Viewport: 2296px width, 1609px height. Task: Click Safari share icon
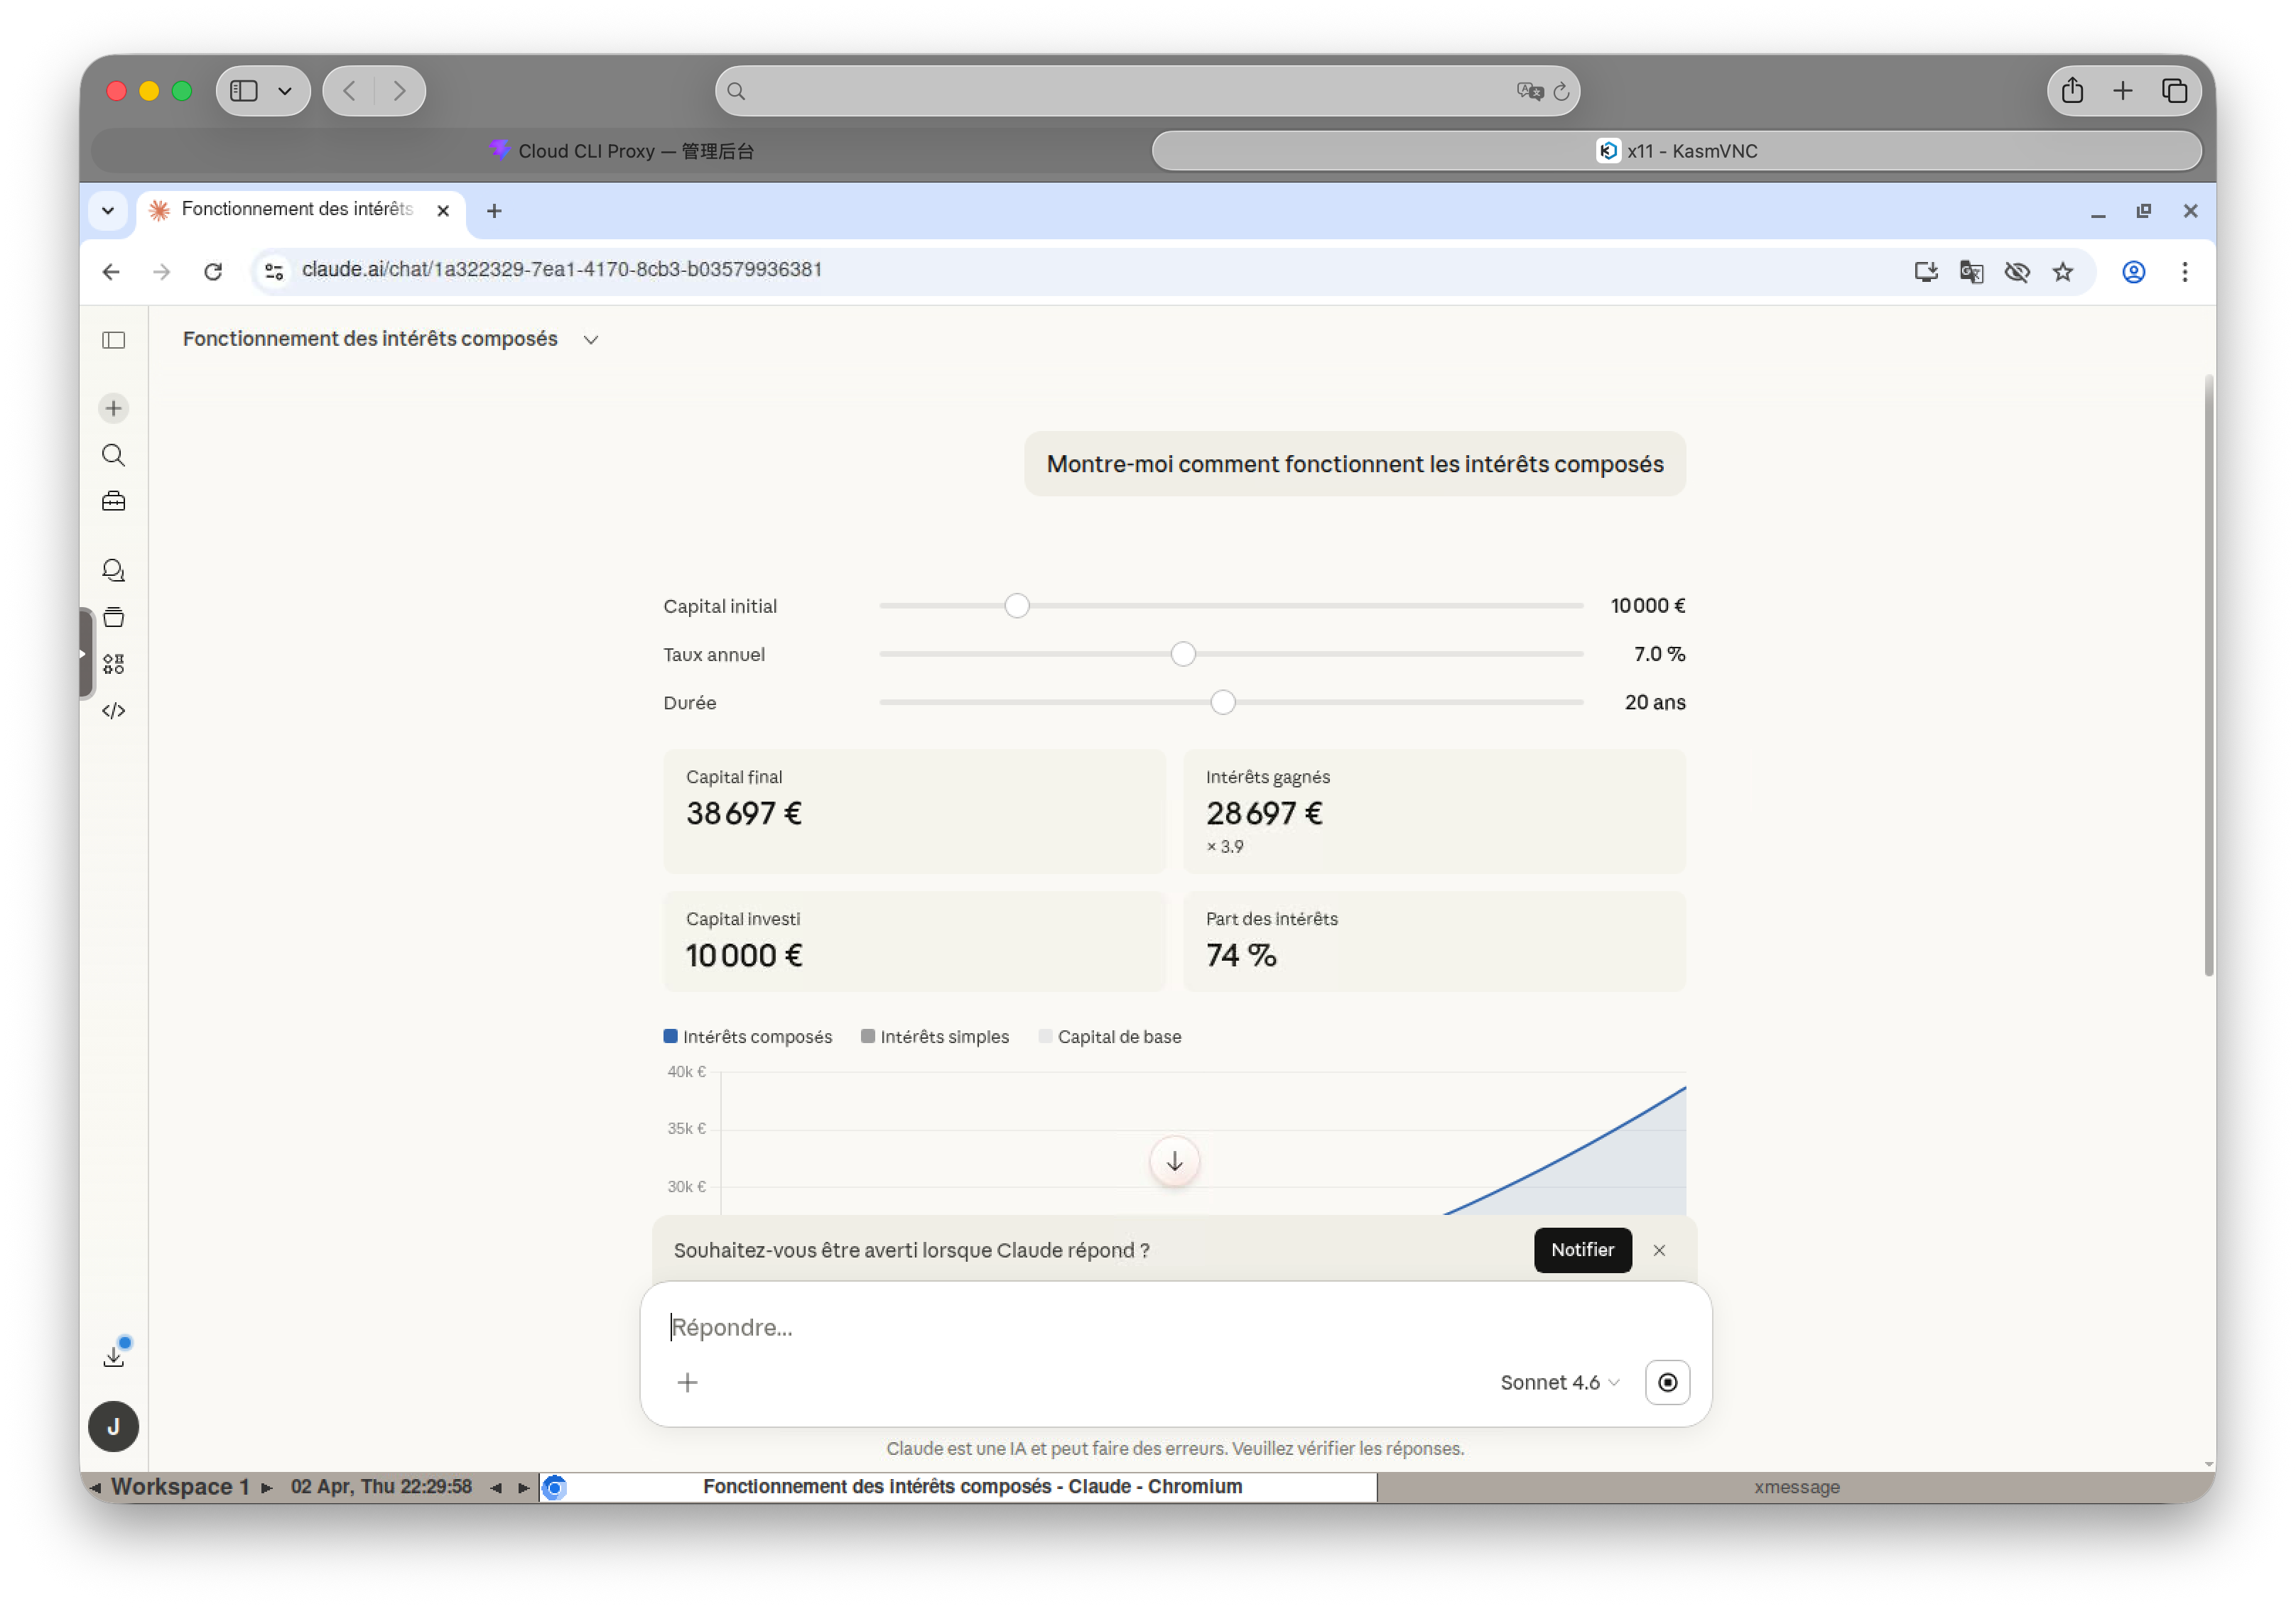click(x=2072, y=91)
